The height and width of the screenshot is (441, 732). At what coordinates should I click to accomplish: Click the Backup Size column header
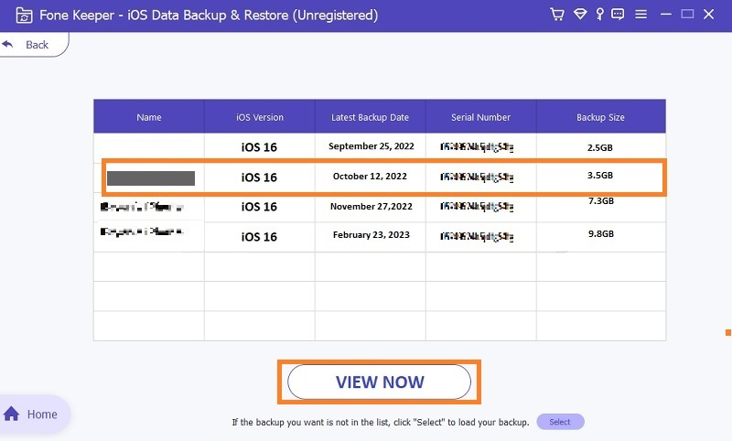(600, 117)
